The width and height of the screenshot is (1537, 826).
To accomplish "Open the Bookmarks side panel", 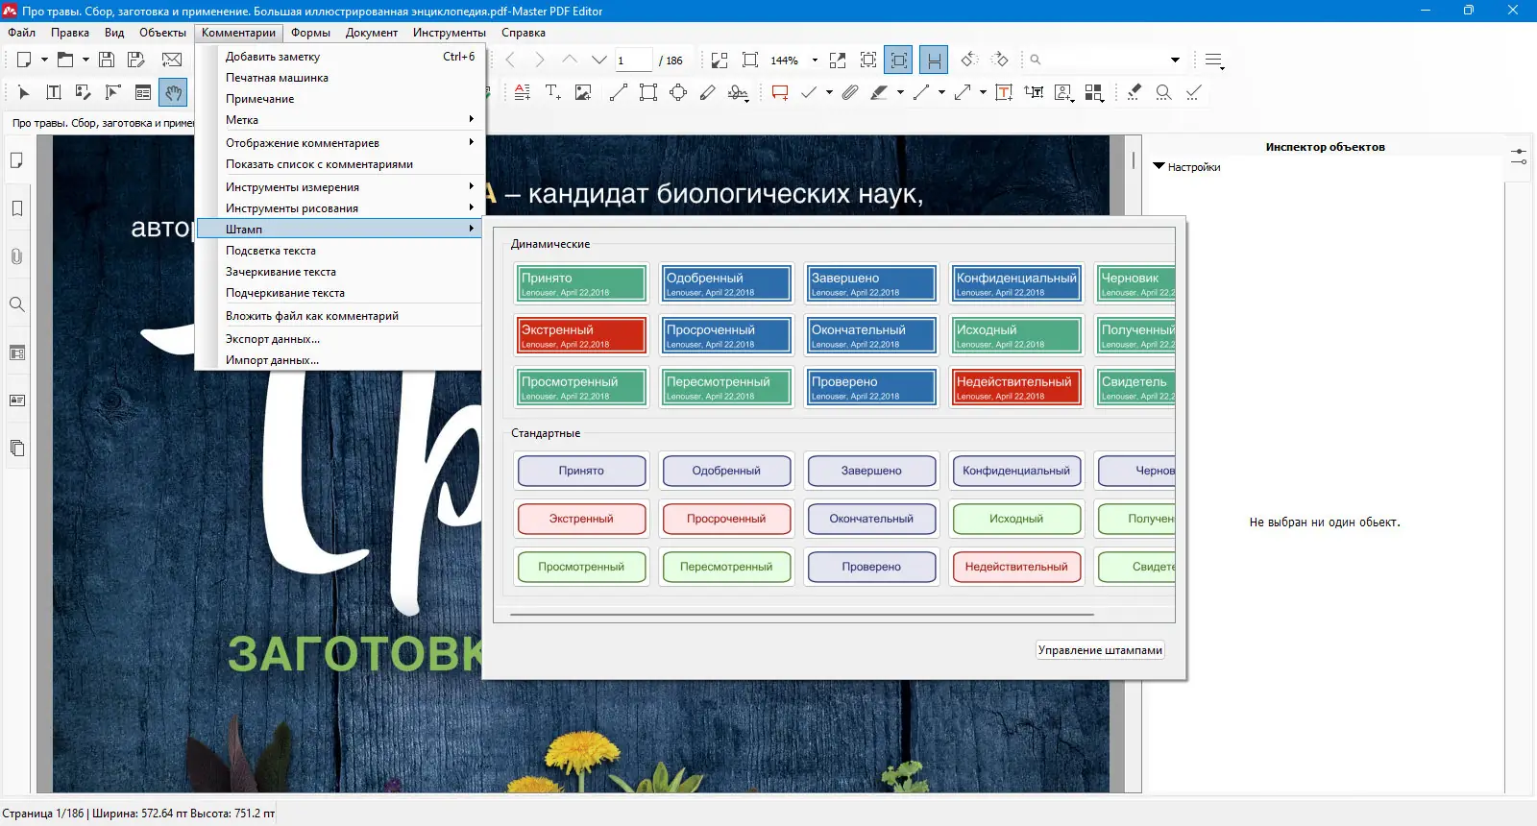I will [x=17, y=208].
